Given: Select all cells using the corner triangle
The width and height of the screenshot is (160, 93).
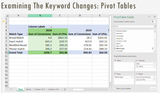Looking at the screenshot, I should coord(7,16).
